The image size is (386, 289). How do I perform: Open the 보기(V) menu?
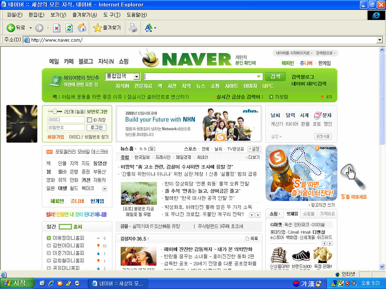tap(58, 15)
